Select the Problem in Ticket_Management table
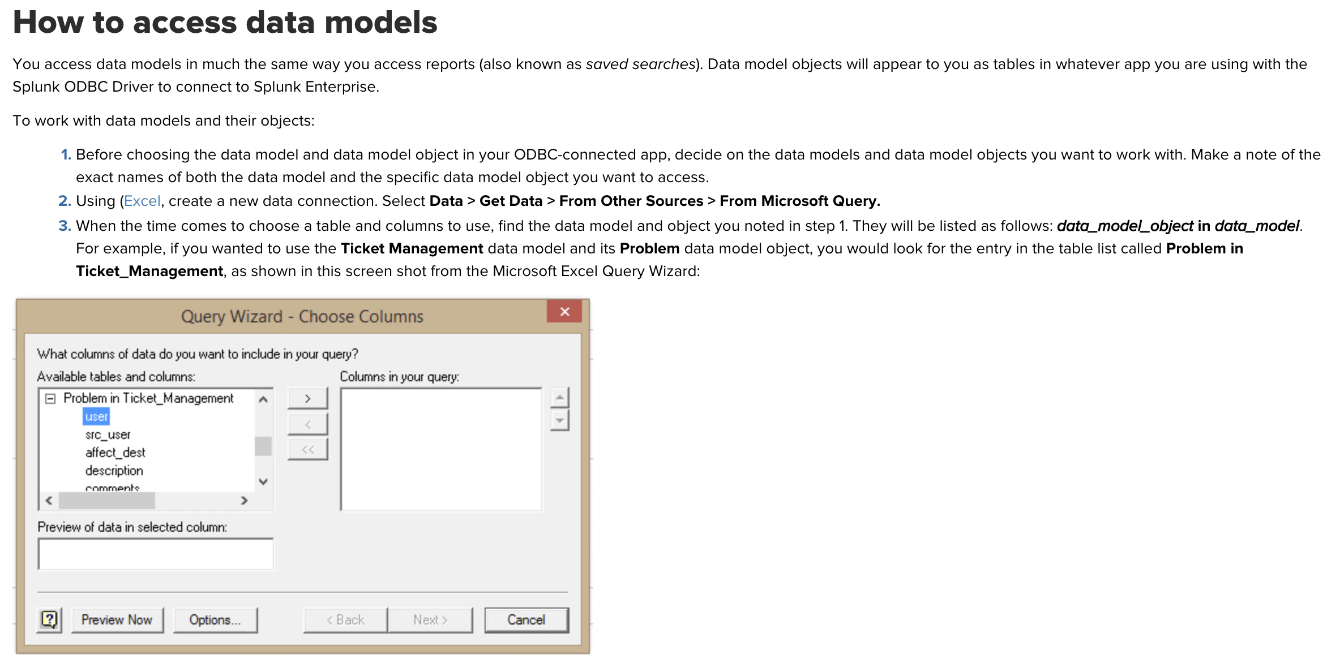The height and width of the screenshot is (655, 1327). point(148,398)
